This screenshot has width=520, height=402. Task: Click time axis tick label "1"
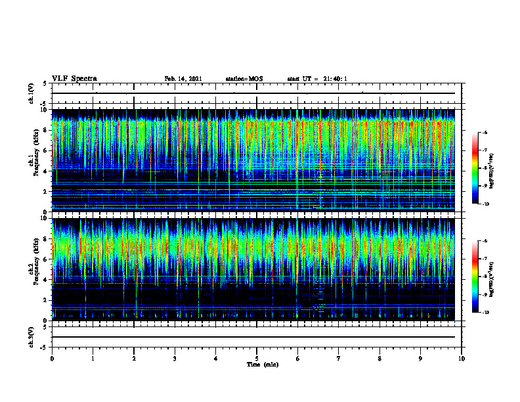point(93,359)
